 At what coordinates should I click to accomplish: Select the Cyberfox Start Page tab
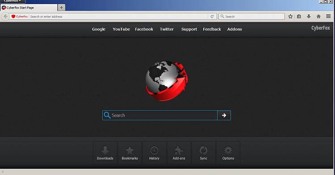[29, 8]
